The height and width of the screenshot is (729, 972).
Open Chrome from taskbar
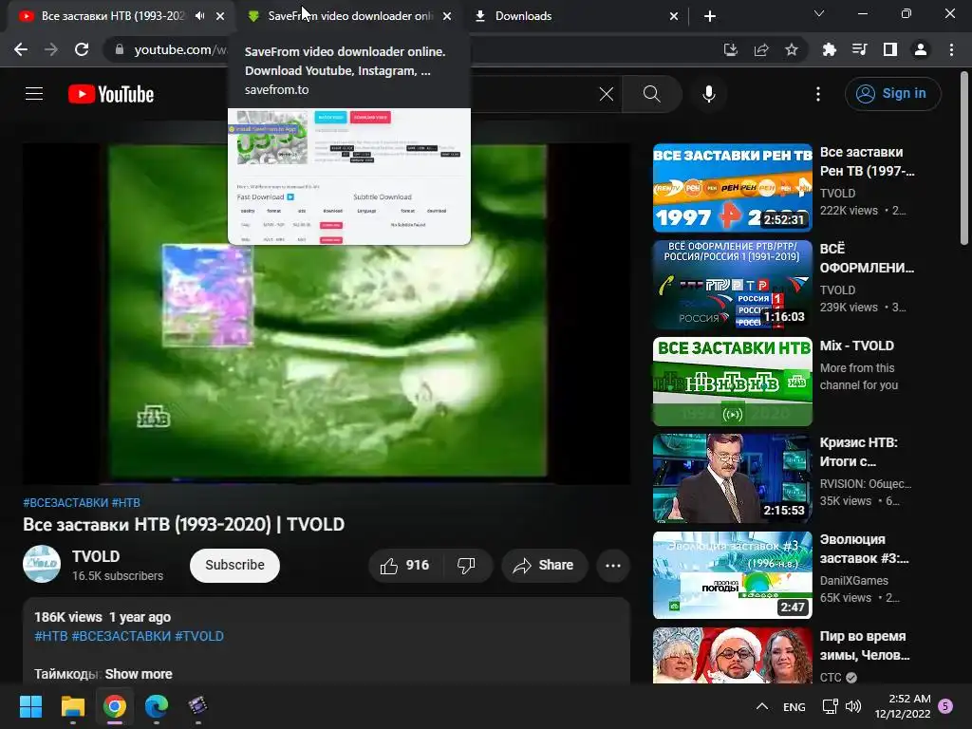115,706
